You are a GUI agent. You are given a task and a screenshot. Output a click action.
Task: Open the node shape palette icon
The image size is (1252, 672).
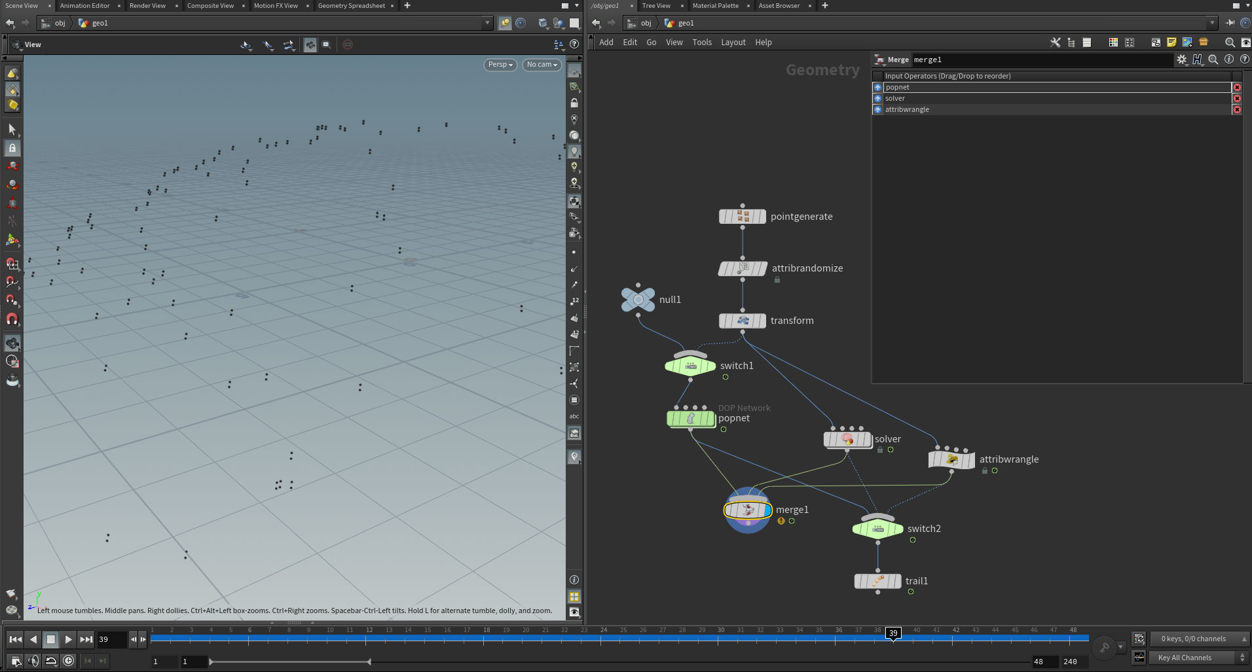1130,43
